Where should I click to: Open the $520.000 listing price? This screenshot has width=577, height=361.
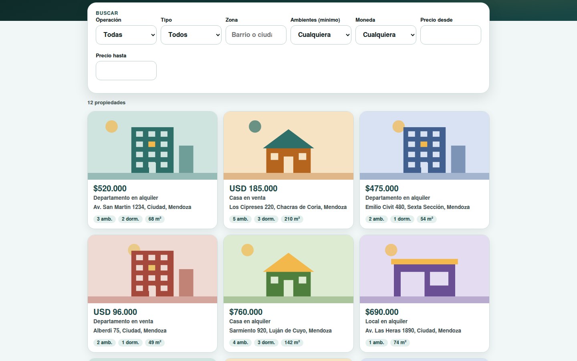click(x=110, y=189)
